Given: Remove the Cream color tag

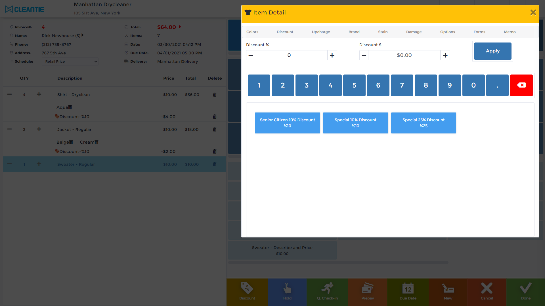Looking at the screenshot, I should [x=97, y=142].
